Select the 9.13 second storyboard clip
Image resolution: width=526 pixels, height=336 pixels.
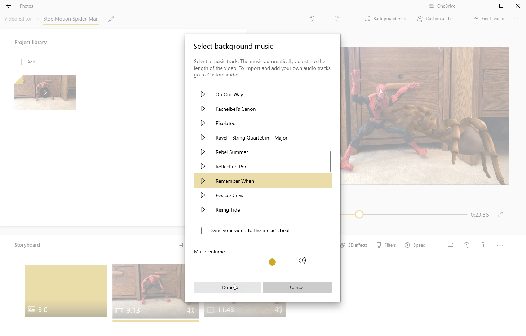[155, 291]
